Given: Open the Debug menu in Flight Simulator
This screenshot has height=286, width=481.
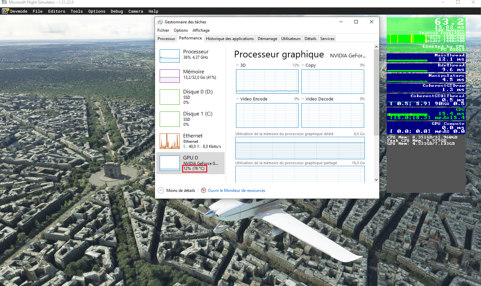Looking at the screenshot, I should click(x=117, y=11).
